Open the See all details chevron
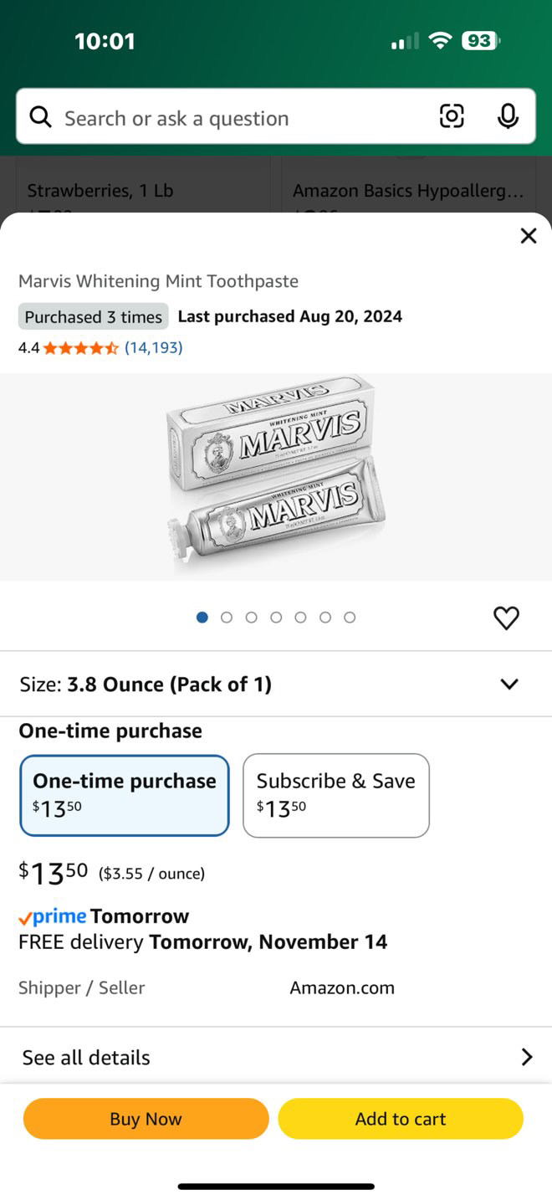The height and width of the screenshot is (1200, 552). click(x=526, y=1057)
